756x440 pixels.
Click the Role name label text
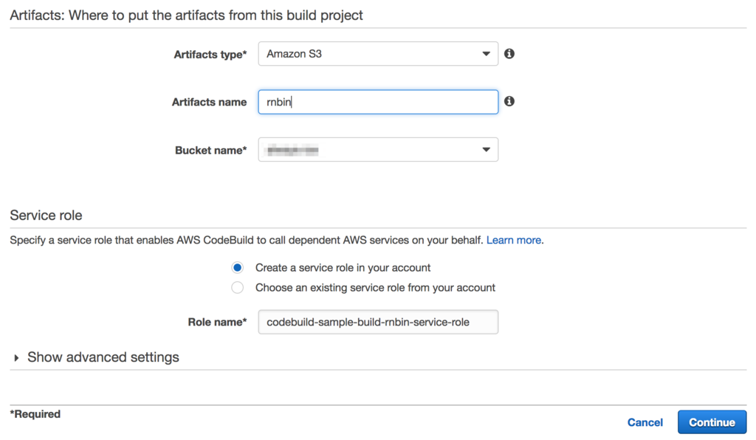tap(218, 322)
